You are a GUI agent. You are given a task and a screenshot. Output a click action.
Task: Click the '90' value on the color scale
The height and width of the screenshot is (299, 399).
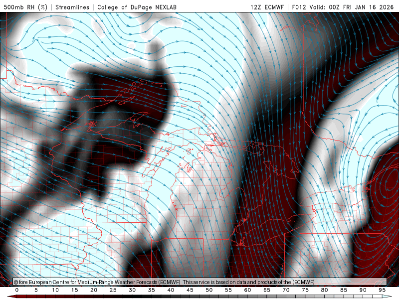363,290
